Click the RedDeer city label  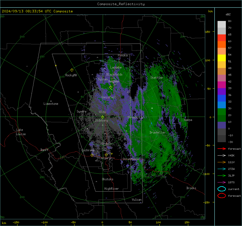tap(114, 81)
